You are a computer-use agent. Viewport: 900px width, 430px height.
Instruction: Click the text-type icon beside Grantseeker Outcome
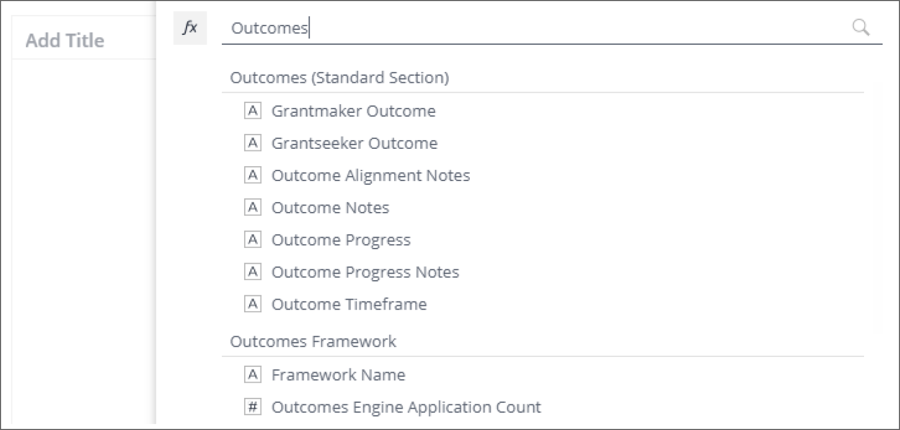pos(252,143)
